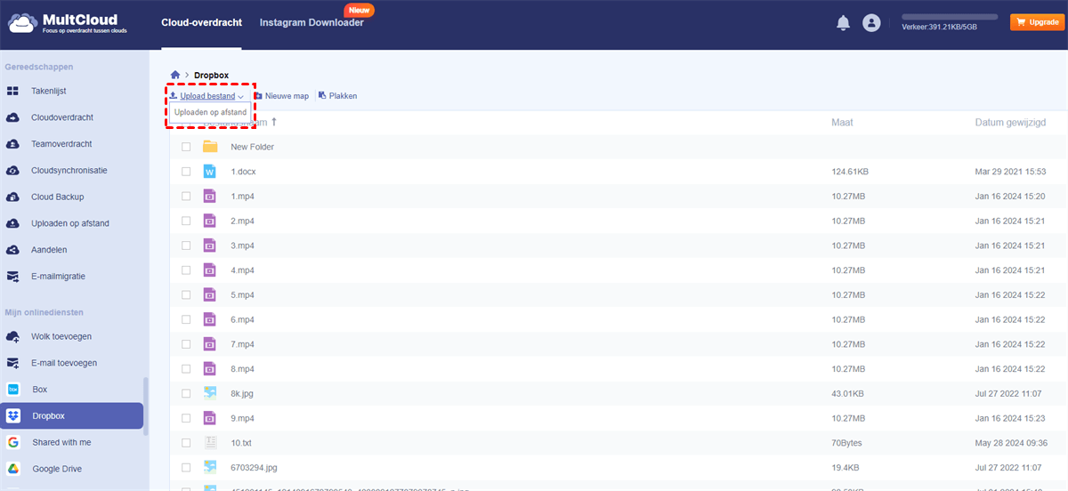
Task: Switch to Cloud-overdracht tab
Action: (x=201, y=22)
